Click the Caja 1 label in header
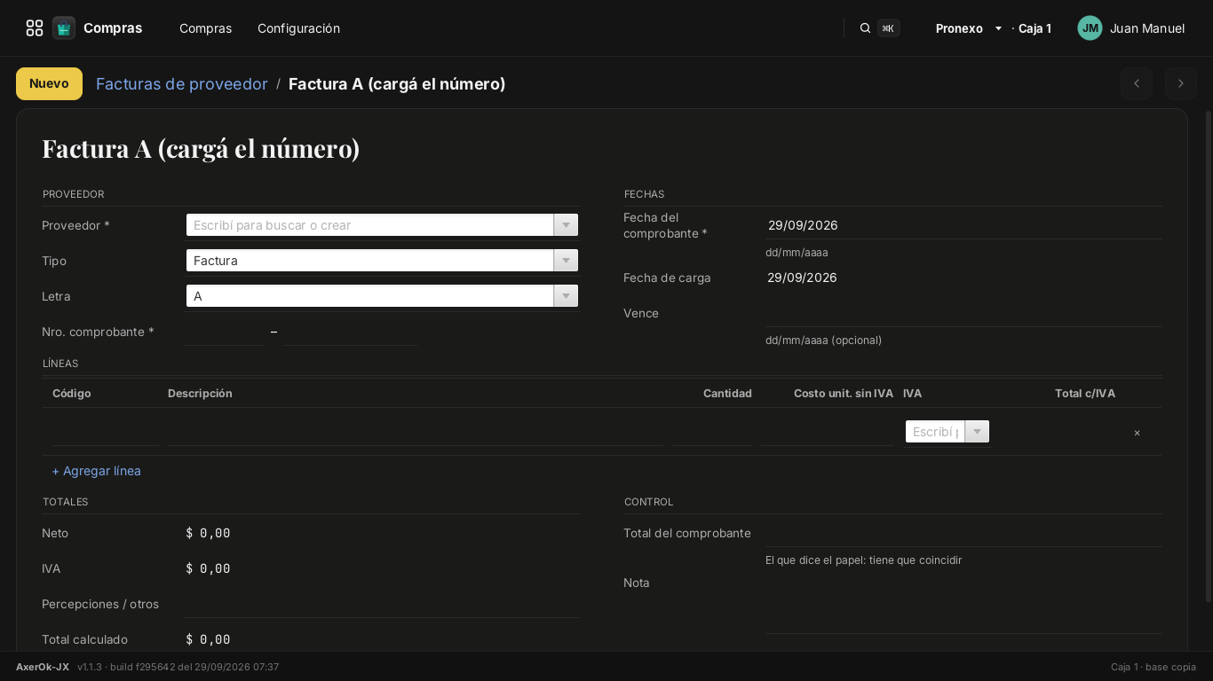 pos(1035,28)
